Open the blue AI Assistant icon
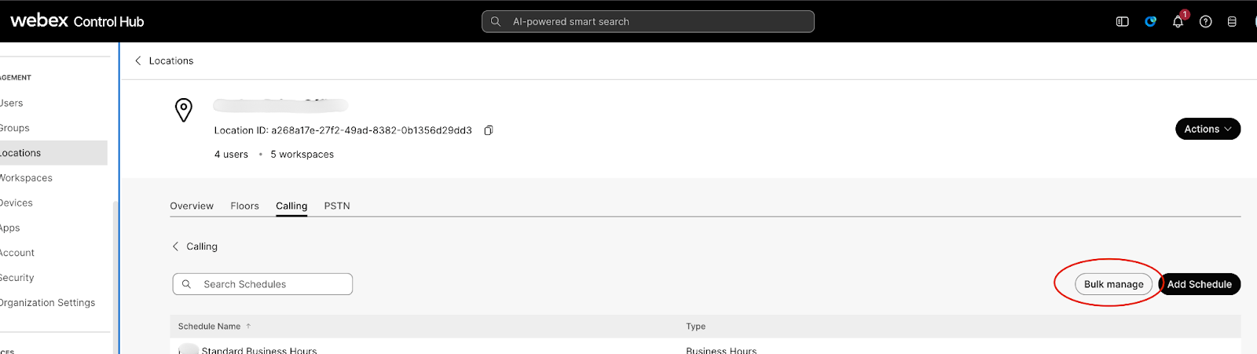This screenshot has height=354, width=1257. click(1150, 22)
